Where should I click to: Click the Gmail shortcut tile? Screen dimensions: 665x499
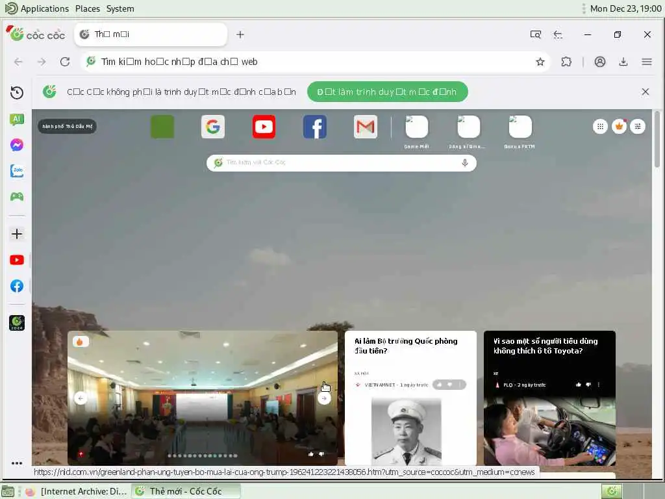tap(366, 127)
